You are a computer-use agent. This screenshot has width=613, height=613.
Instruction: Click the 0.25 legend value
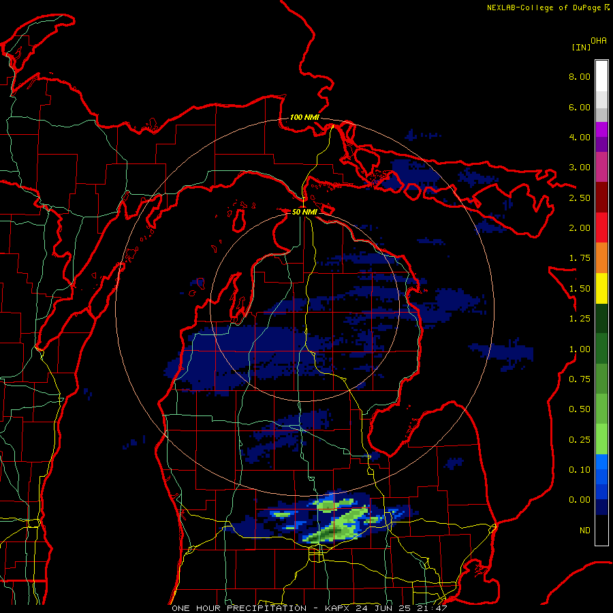coord(580,440)
